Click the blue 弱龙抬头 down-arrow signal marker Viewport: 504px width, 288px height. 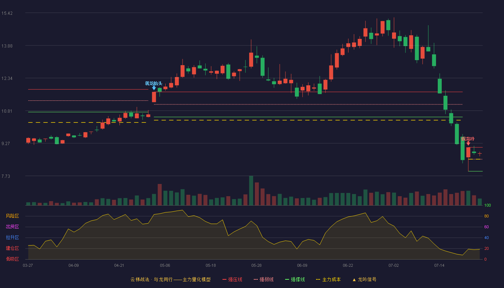click(x=154, y=88)
